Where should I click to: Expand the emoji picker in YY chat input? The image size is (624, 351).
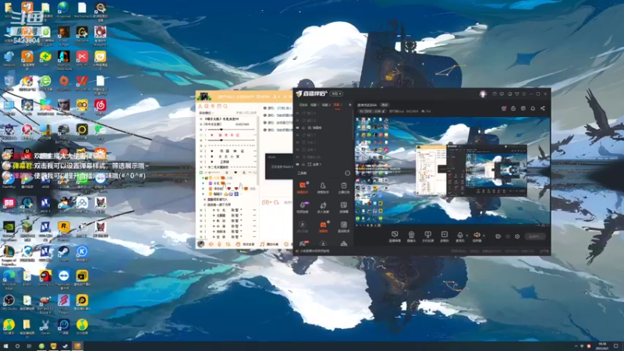click(266, 203)
